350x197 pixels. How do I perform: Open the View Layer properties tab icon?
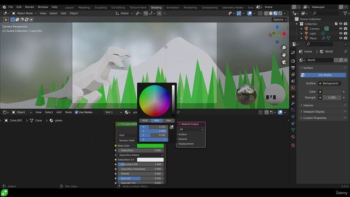[293, 74]
